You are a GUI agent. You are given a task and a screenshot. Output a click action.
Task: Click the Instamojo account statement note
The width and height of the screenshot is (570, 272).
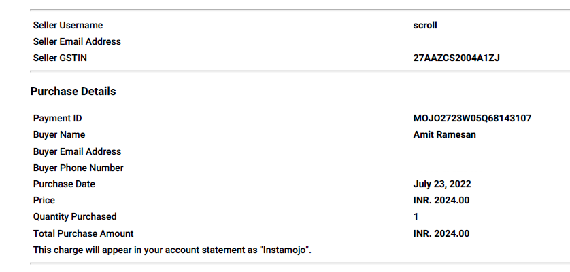[x=172, y=250]
